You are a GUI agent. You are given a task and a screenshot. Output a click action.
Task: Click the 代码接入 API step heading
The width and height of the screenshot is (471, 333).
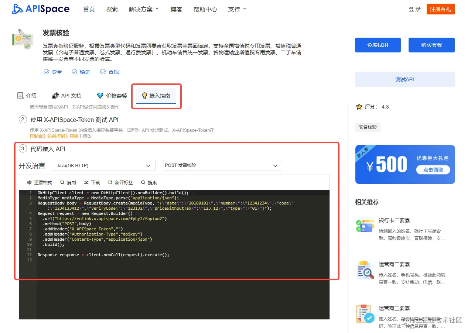click(x=48, y=149)
